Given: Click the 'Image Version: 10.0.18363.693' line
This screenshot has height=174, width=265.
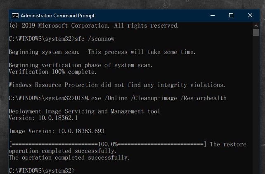Looking at the screenshot, I should 57,131.
